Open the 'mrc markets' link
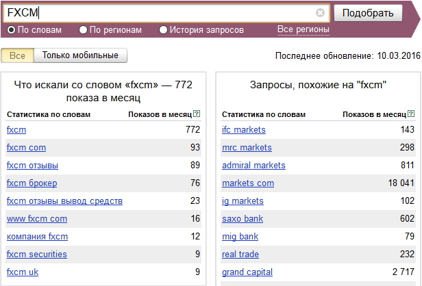Image resolution: width=422 pixels, height=286 pixels. (x=247, y=148)
